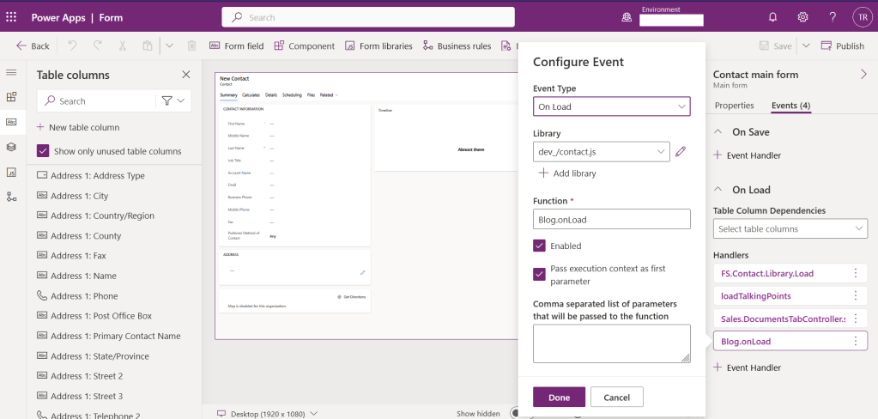Close the Table columns pane
This screenshot has height=419, width=878.
[186, 75]
